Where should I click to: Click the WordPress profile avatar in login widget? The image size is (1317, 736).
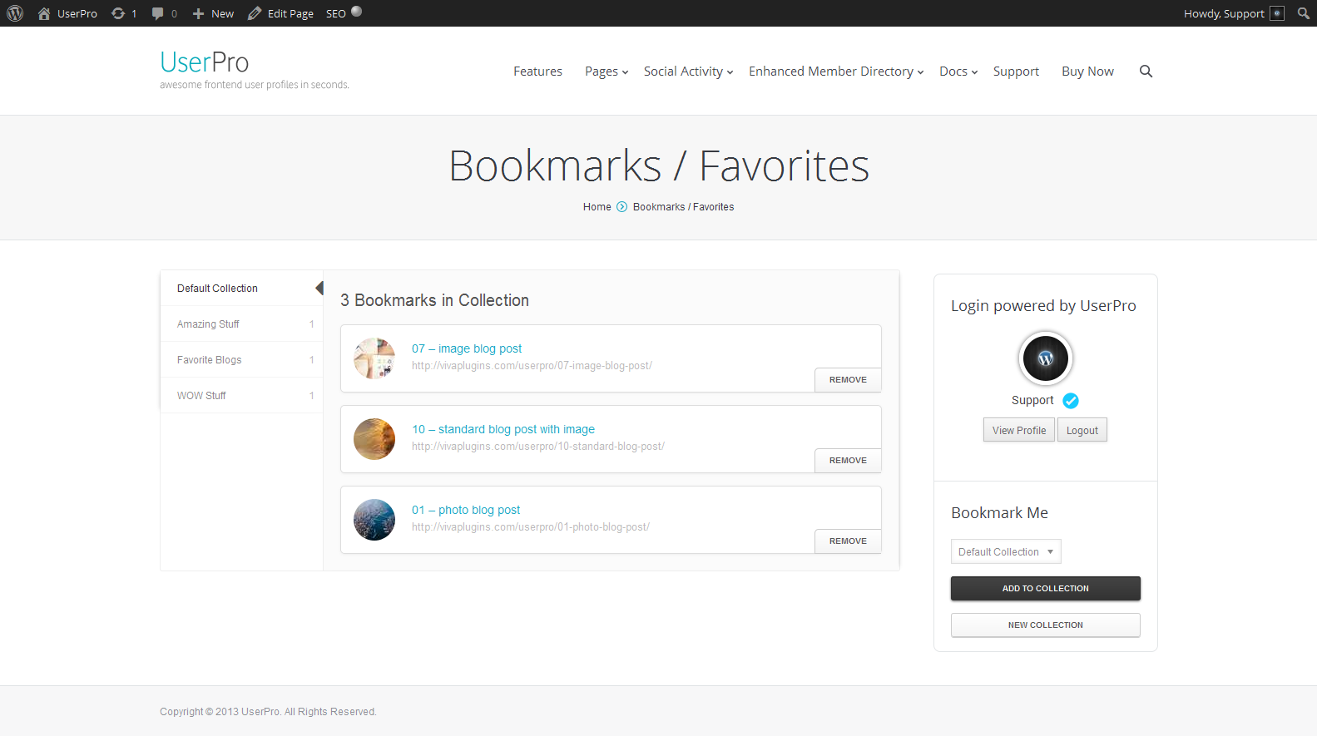[x=1046, y=358]
